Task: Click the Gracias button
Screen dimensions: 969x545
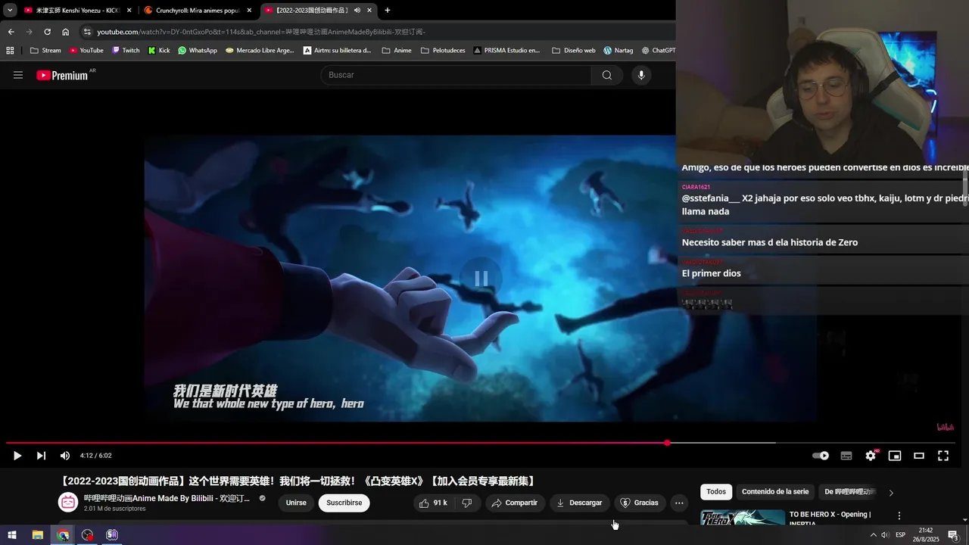Action: pos(639,503)
